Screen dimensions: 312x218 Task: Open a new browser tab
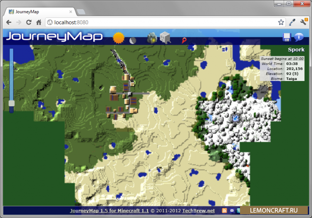(x=81, y=12)
